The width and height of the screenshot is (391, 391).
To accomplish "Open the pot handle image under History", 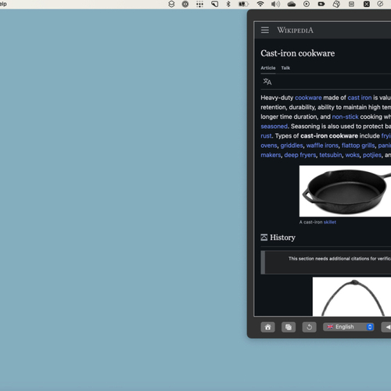I will 352,296.
